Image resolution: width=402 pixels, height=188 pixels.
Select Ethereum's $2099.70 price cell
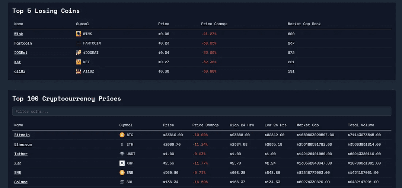pyautogui.click(x=172, y=144)
